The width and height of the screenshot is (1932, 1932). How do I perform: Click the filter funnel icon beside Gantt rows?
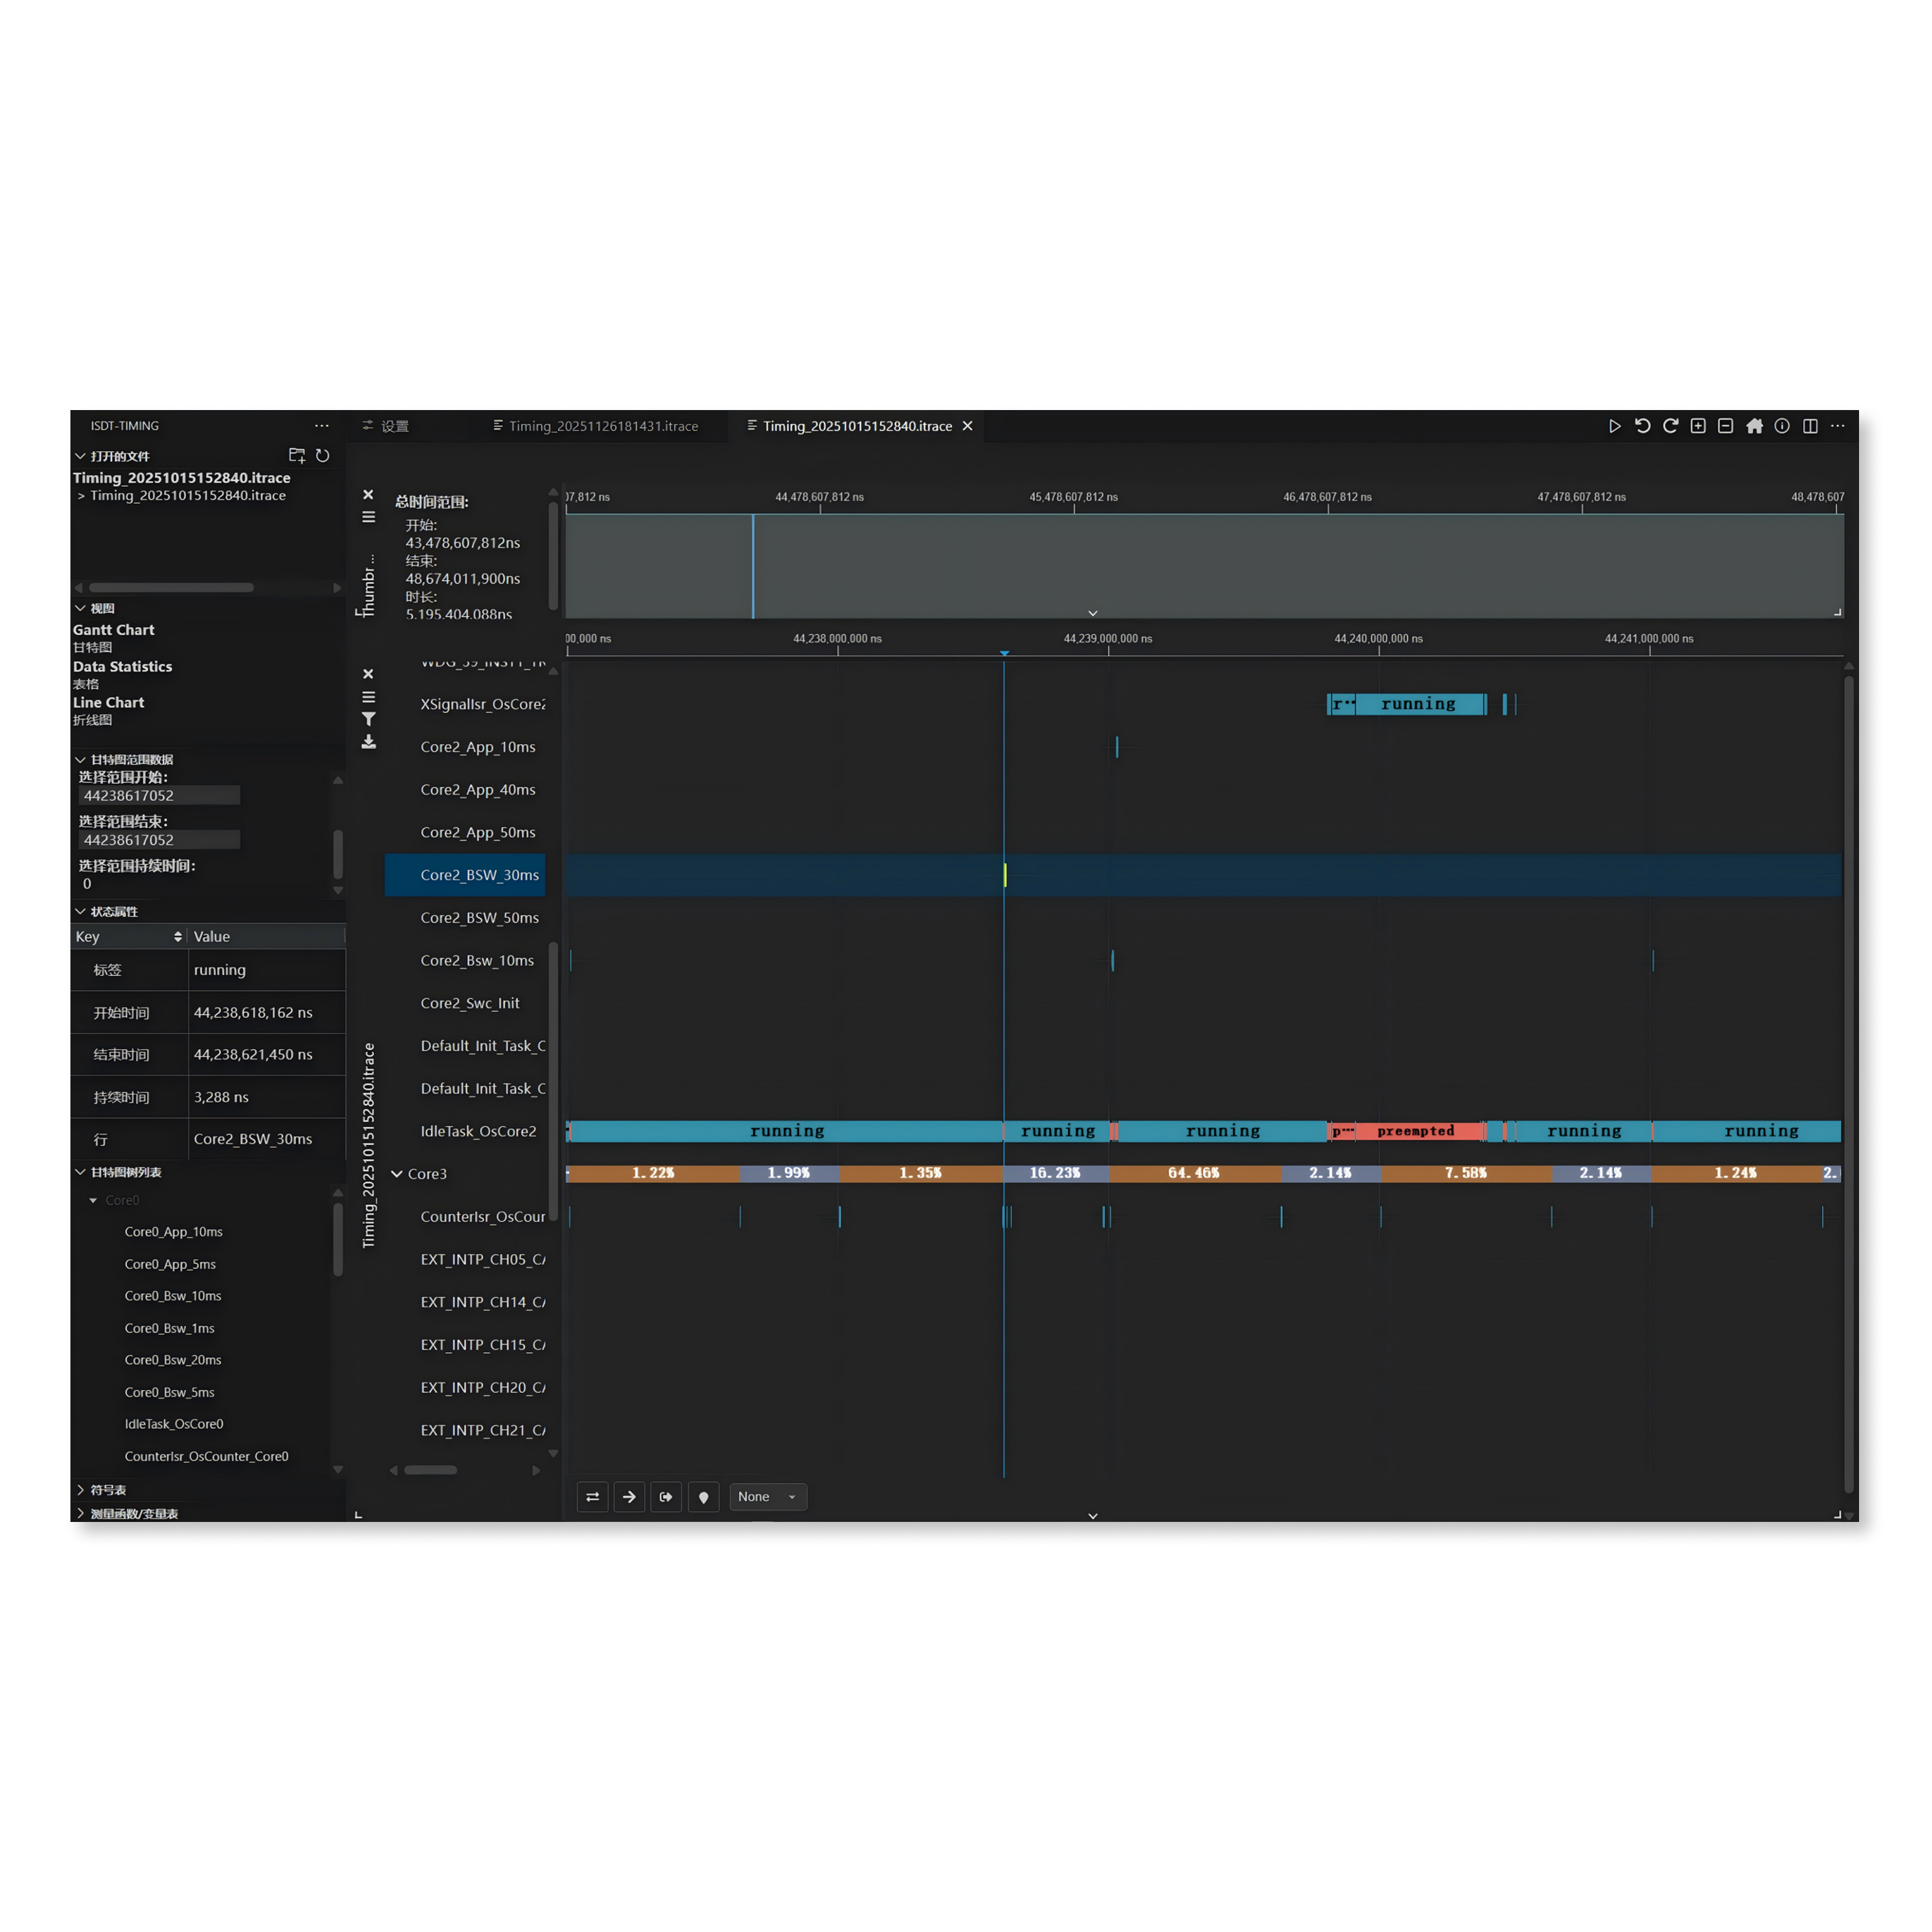click(369, 719)
